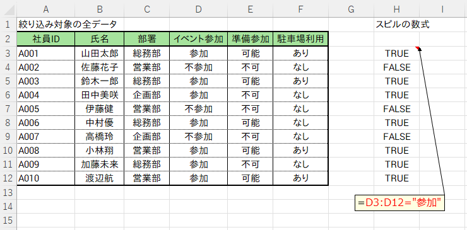Click the イベント参加 header cell
The height and width of the screenshot is (230, 467).
pos(198,39)
